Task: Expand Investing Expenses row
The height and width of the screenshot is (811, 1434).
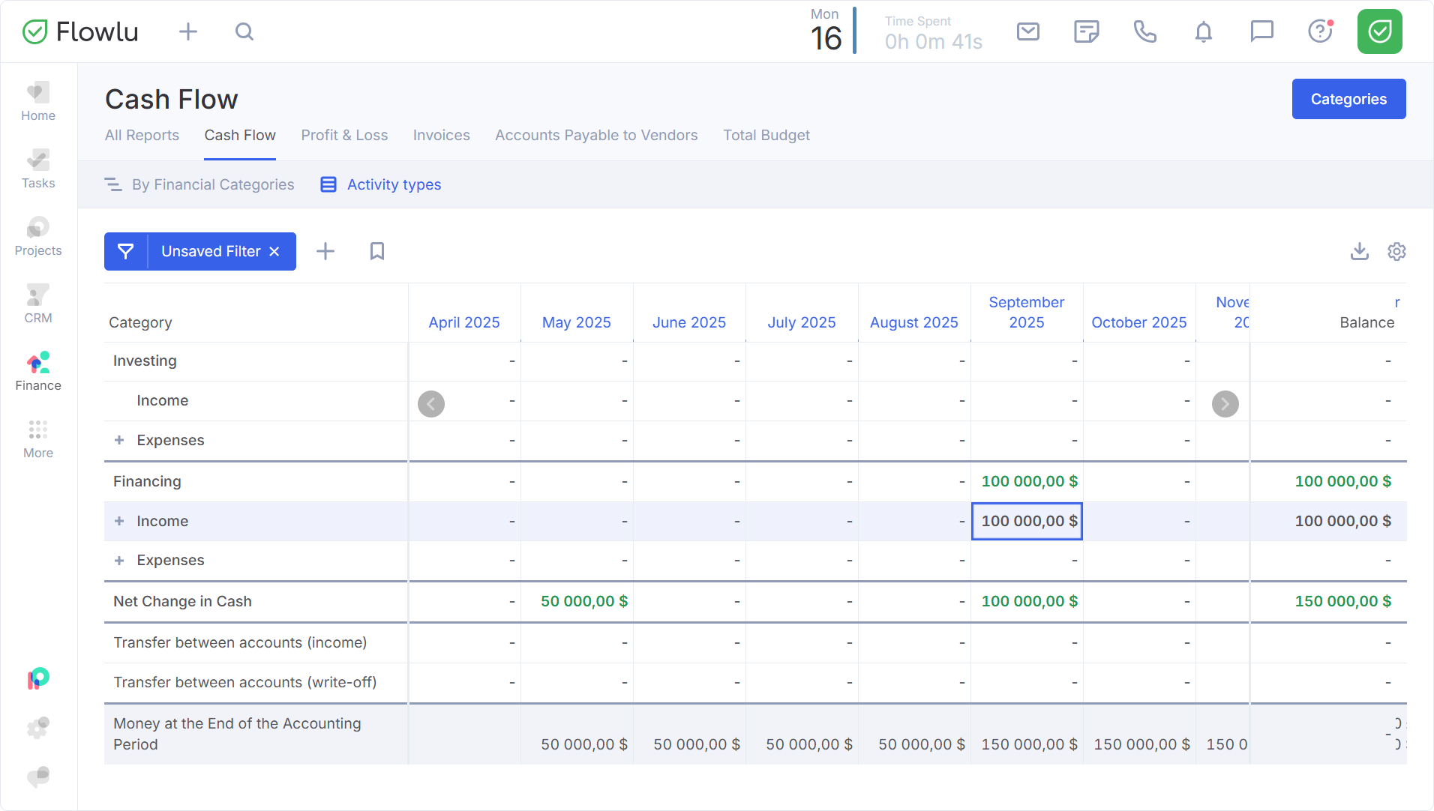Action: [x=119, y=440]
